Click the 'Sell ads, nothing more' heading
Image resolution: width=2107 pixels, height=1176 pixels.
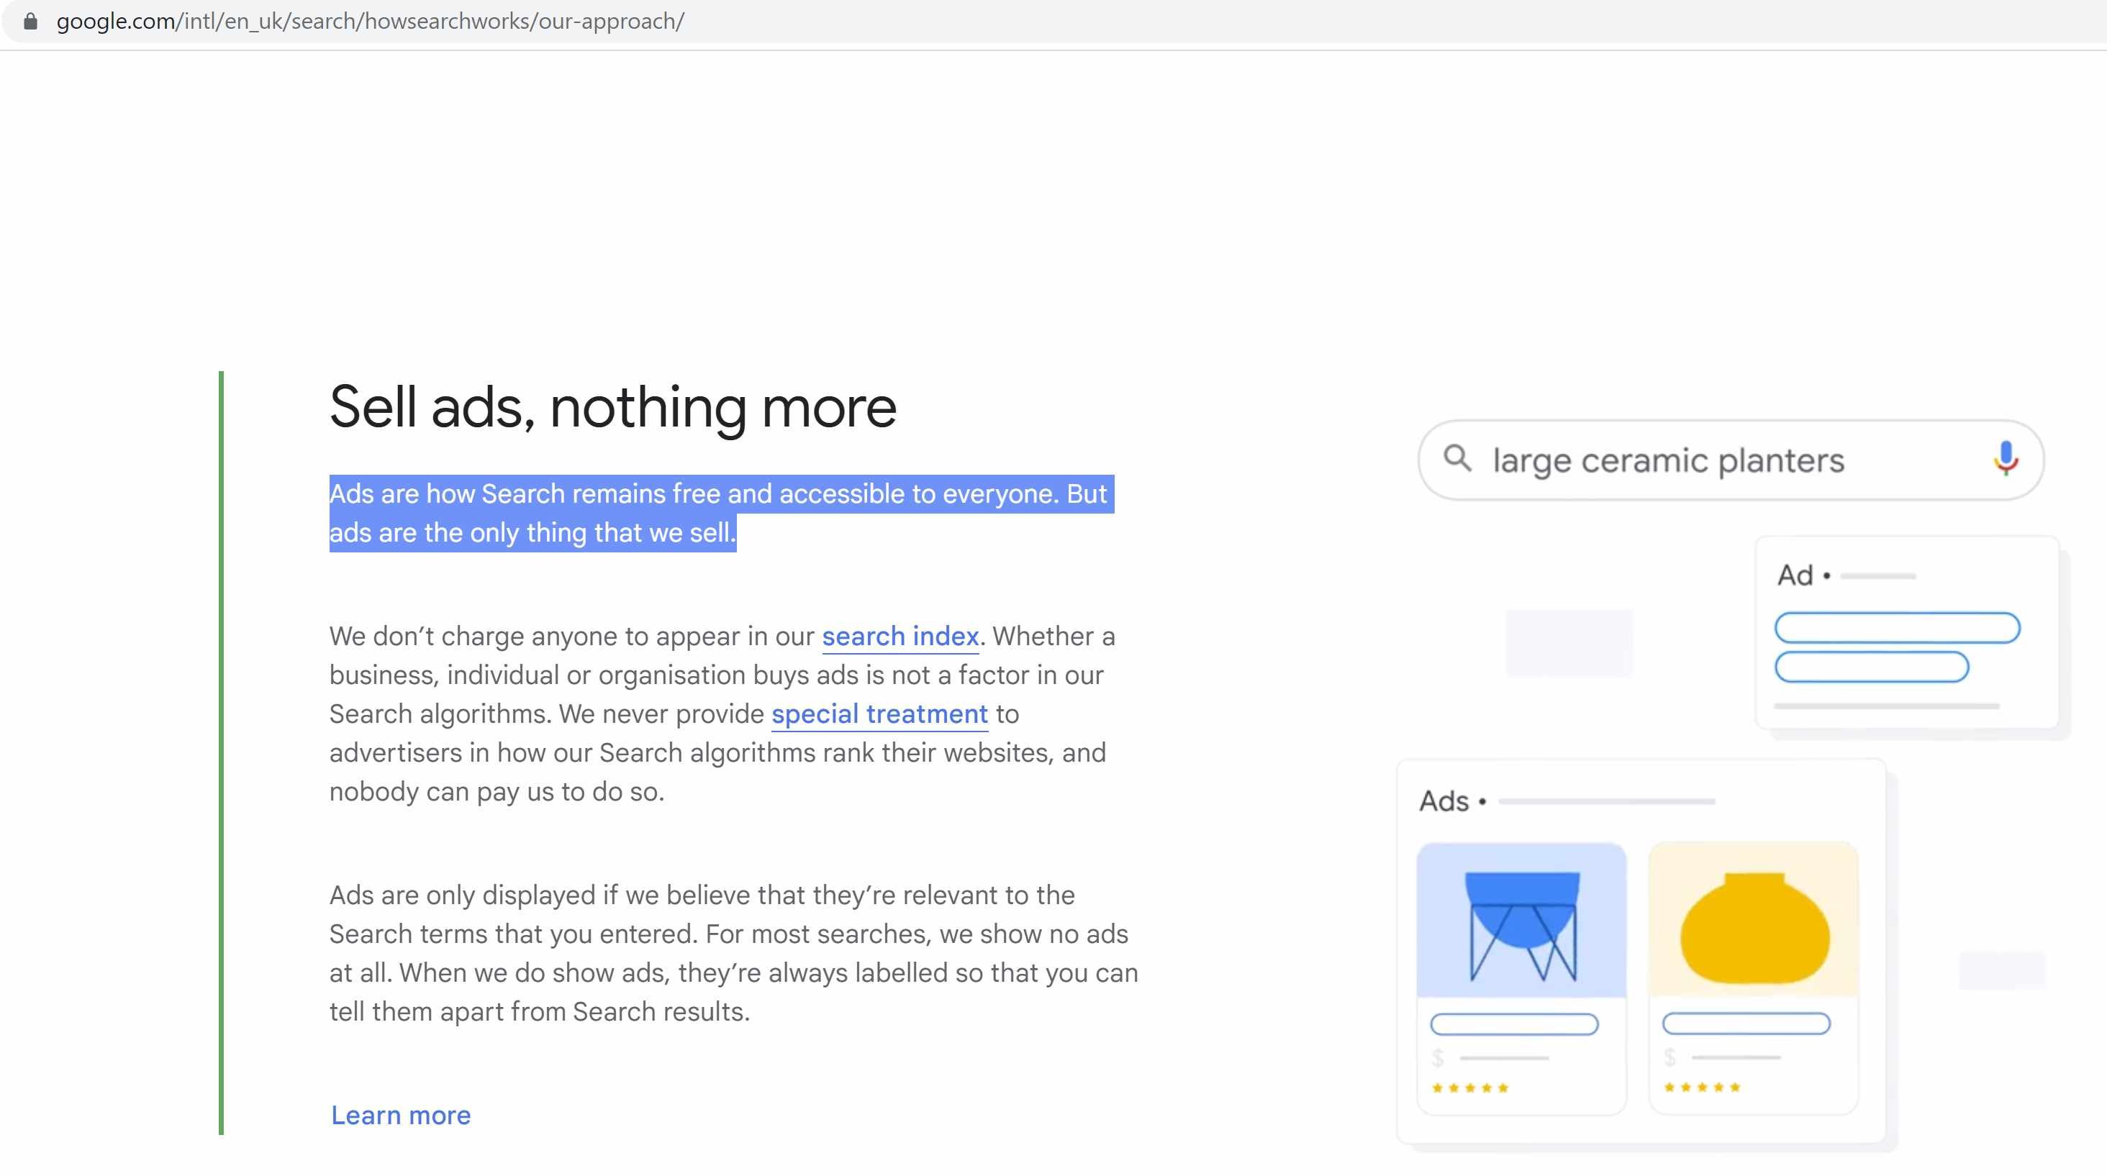612,406
